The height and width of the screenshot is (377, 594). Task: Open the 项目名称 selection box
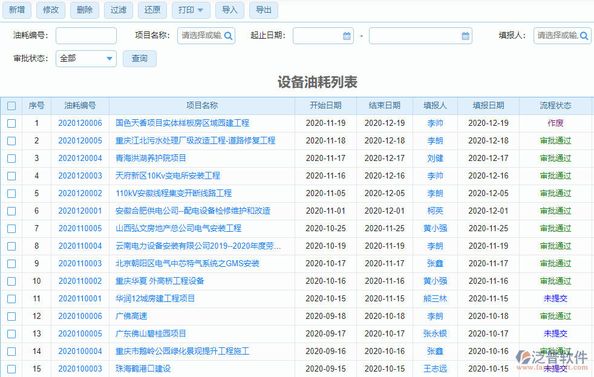coord(200,36)
